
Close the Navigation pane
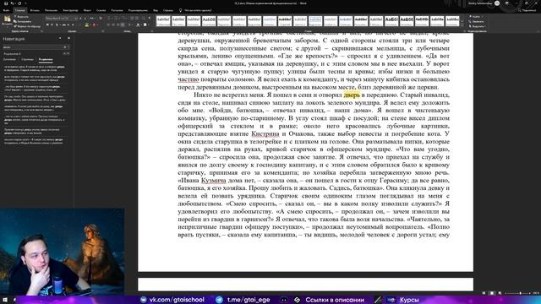68,38
